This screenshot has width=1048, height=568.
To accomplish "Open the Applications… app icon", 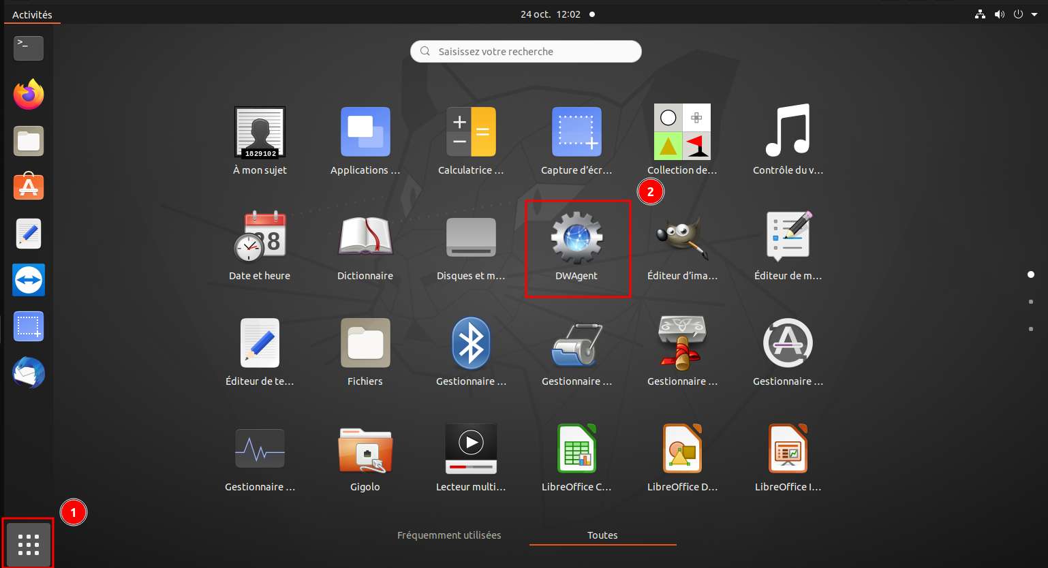I will 365,141.
